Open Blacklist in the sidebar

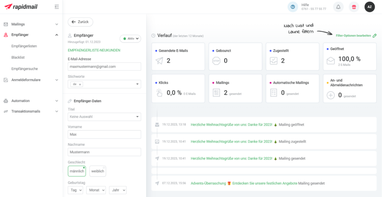[18, 57]
